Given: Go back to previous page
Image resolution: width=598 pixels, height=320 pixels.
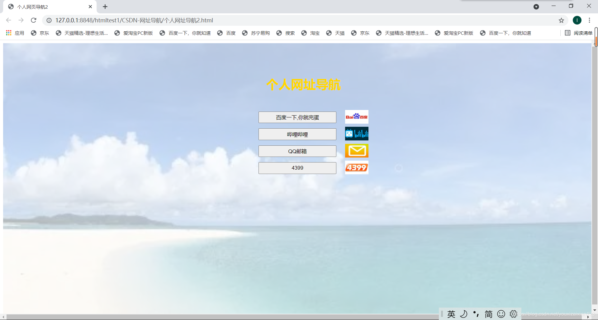Looking at the screenshot, I should tap(8, 20).
